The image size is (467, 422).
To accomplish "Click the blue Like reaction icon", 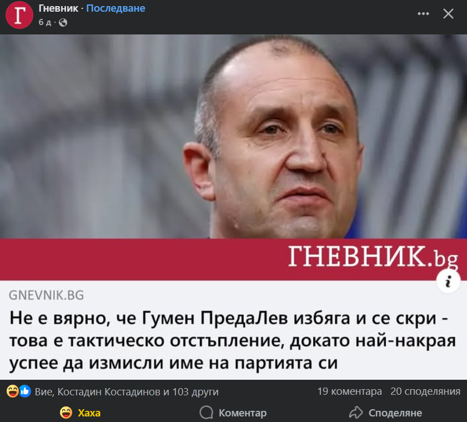I will point(25,391).
